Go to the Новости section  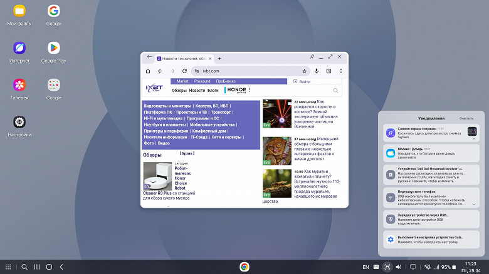[197, 90]
